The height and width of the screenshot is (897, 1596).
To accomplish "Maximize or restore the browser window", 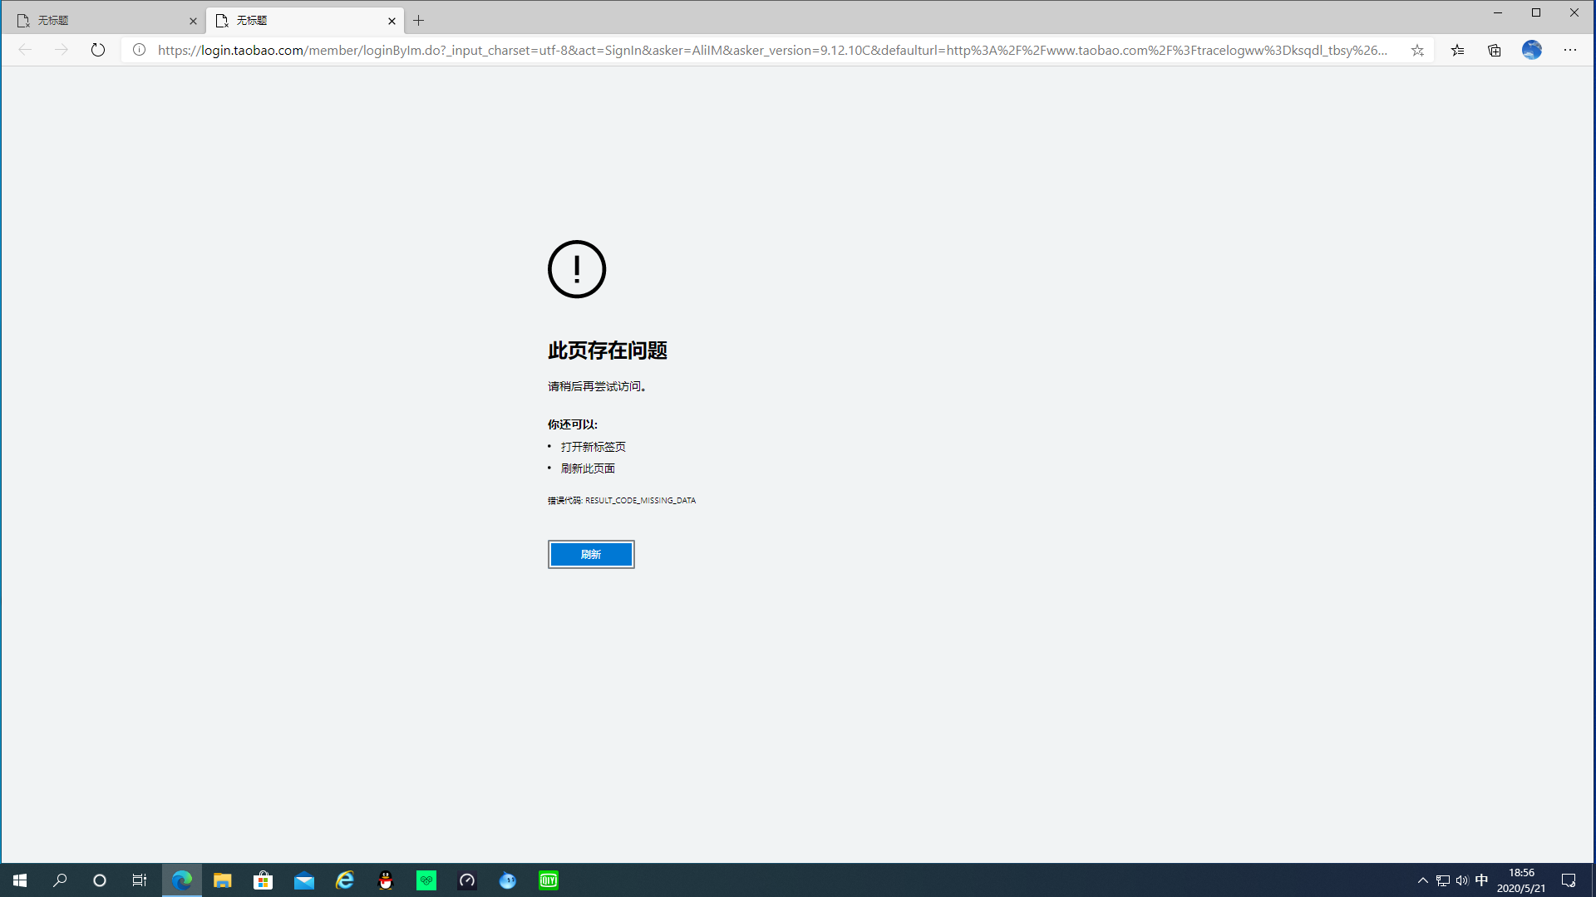I will point(1536,12).
